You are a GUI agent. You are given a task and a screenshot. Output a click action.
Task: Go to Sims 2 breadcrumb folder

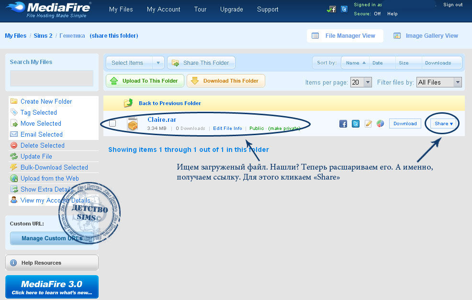(x=43, y=36)
